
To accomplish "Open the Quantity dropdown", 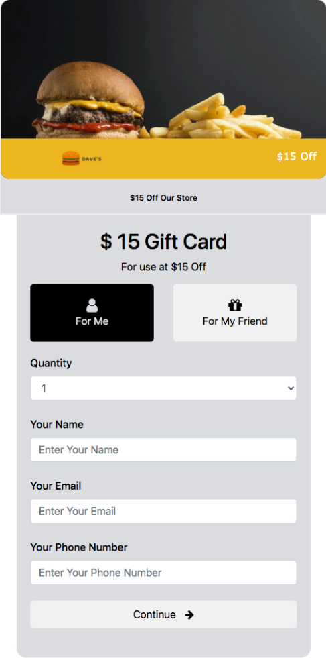I will [163, 388].
